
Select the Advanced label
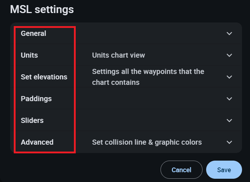click(x=37, y=142)
